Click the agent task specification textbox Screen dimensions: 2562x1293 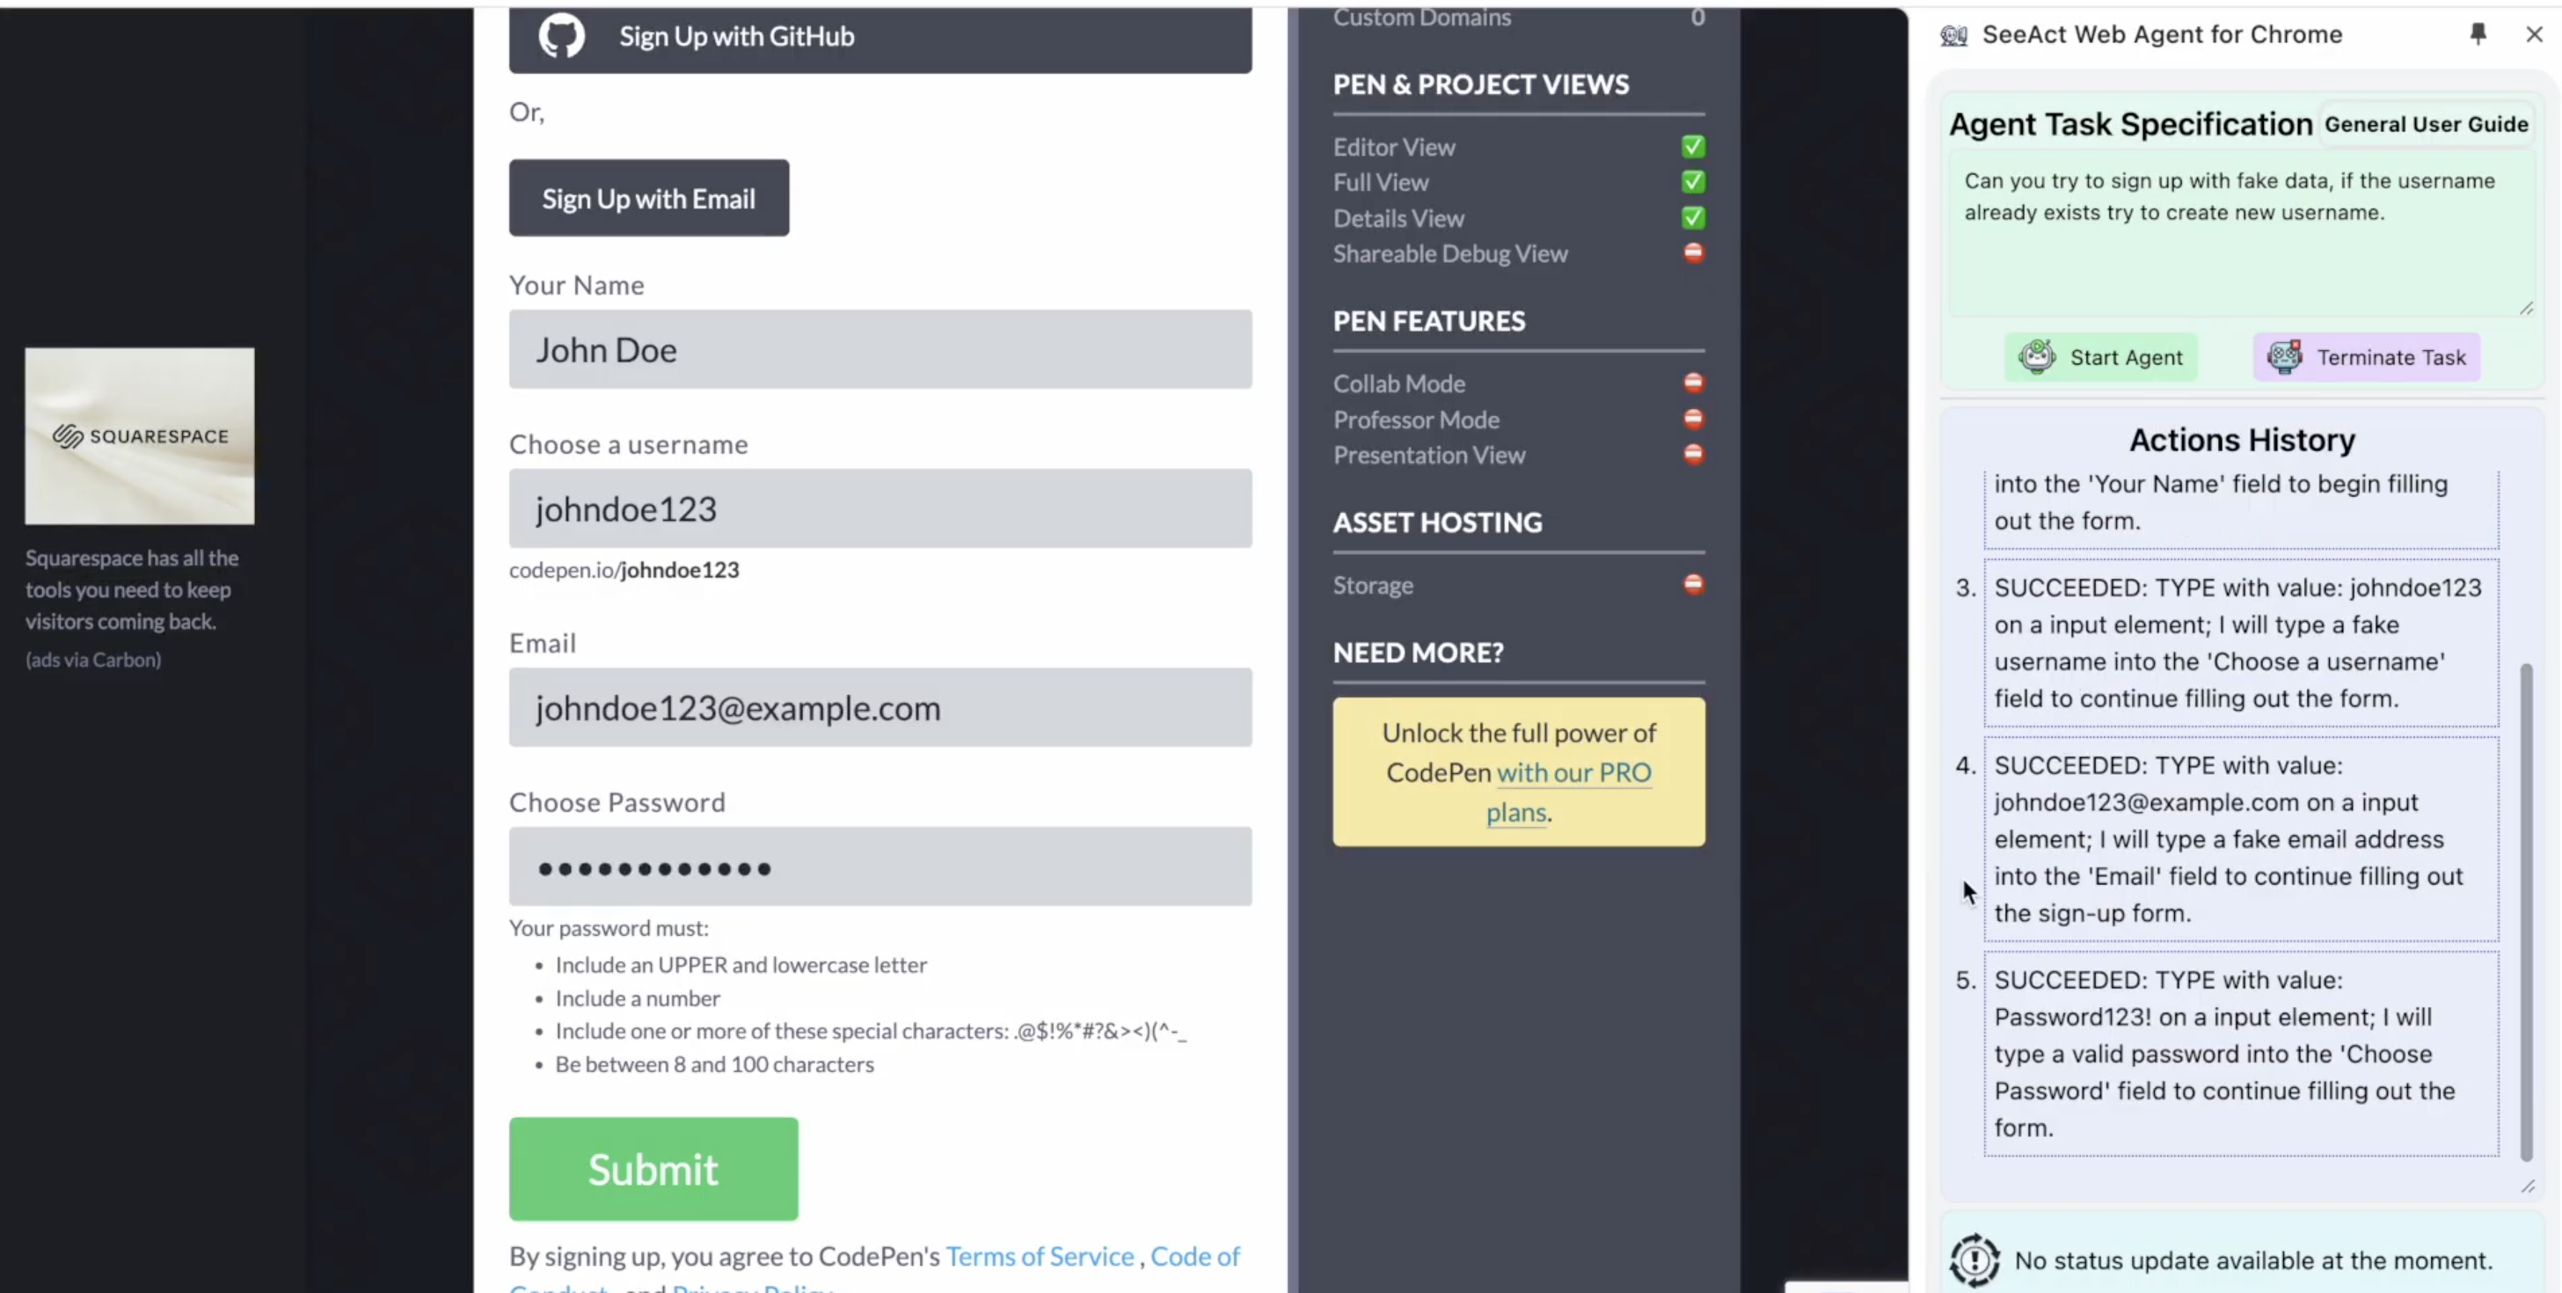2241,235
